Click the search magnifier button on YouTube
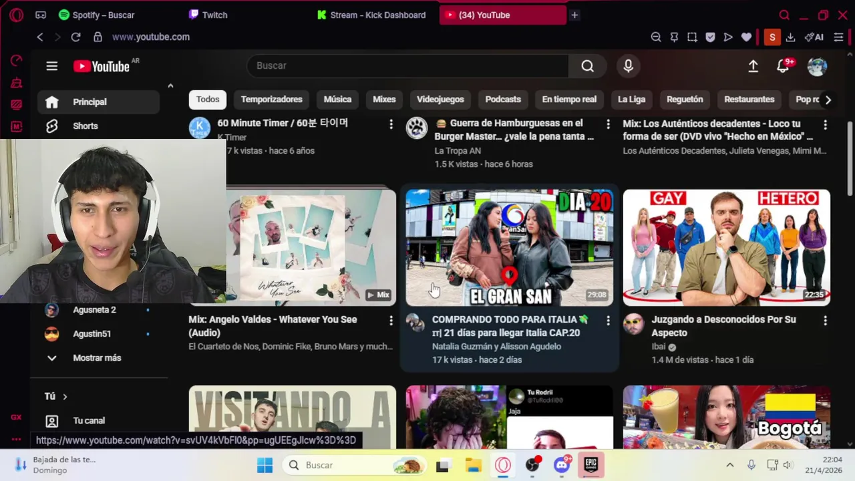855x481 pixels. pyautogui.click(x=587, y=65)
